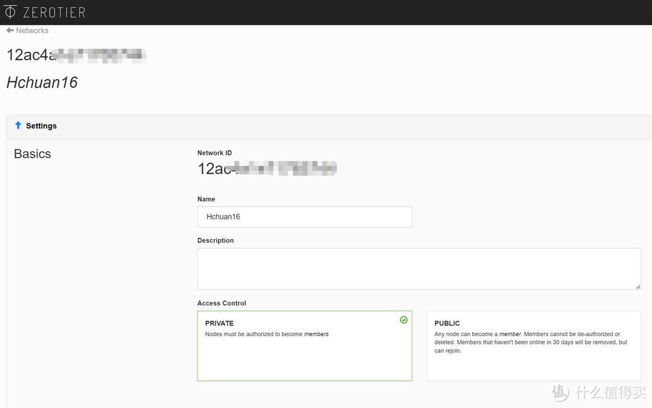Focus the Name field containing Hchuan16
This screenshot has width=652, height=408.
[x=304, y=217]
